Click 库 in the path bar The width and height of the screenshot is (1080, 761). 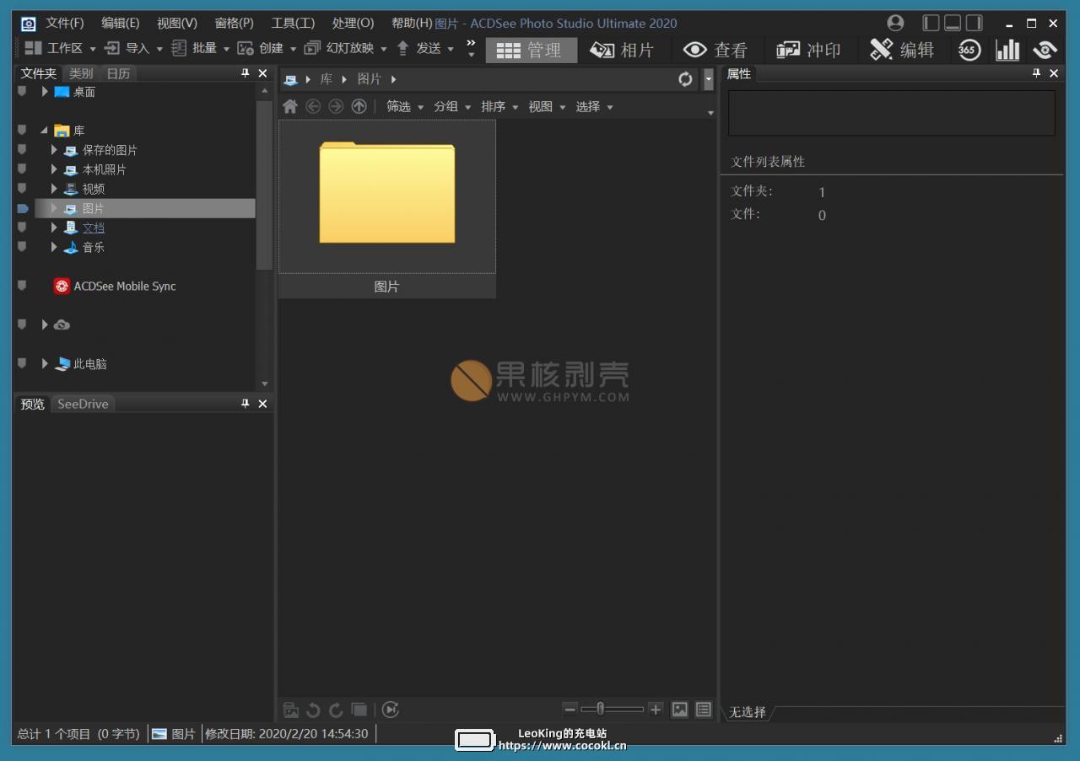point(326,79)
